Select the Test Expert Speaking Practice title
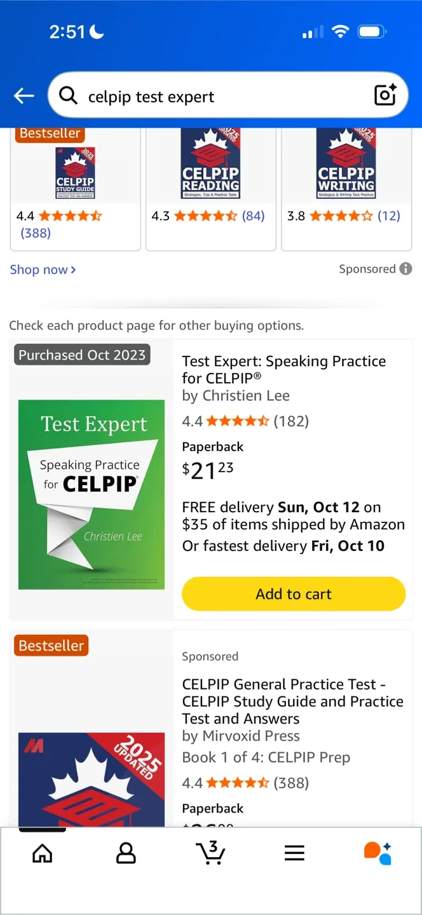Screen dimensions: 422x915 coord(283,369)
